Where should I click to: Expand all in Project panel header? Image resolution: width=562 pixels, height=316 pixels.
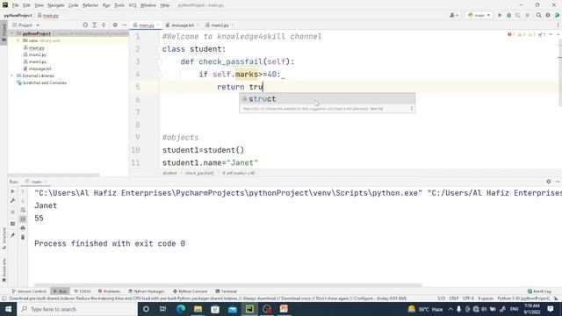(x=94, y=25)
